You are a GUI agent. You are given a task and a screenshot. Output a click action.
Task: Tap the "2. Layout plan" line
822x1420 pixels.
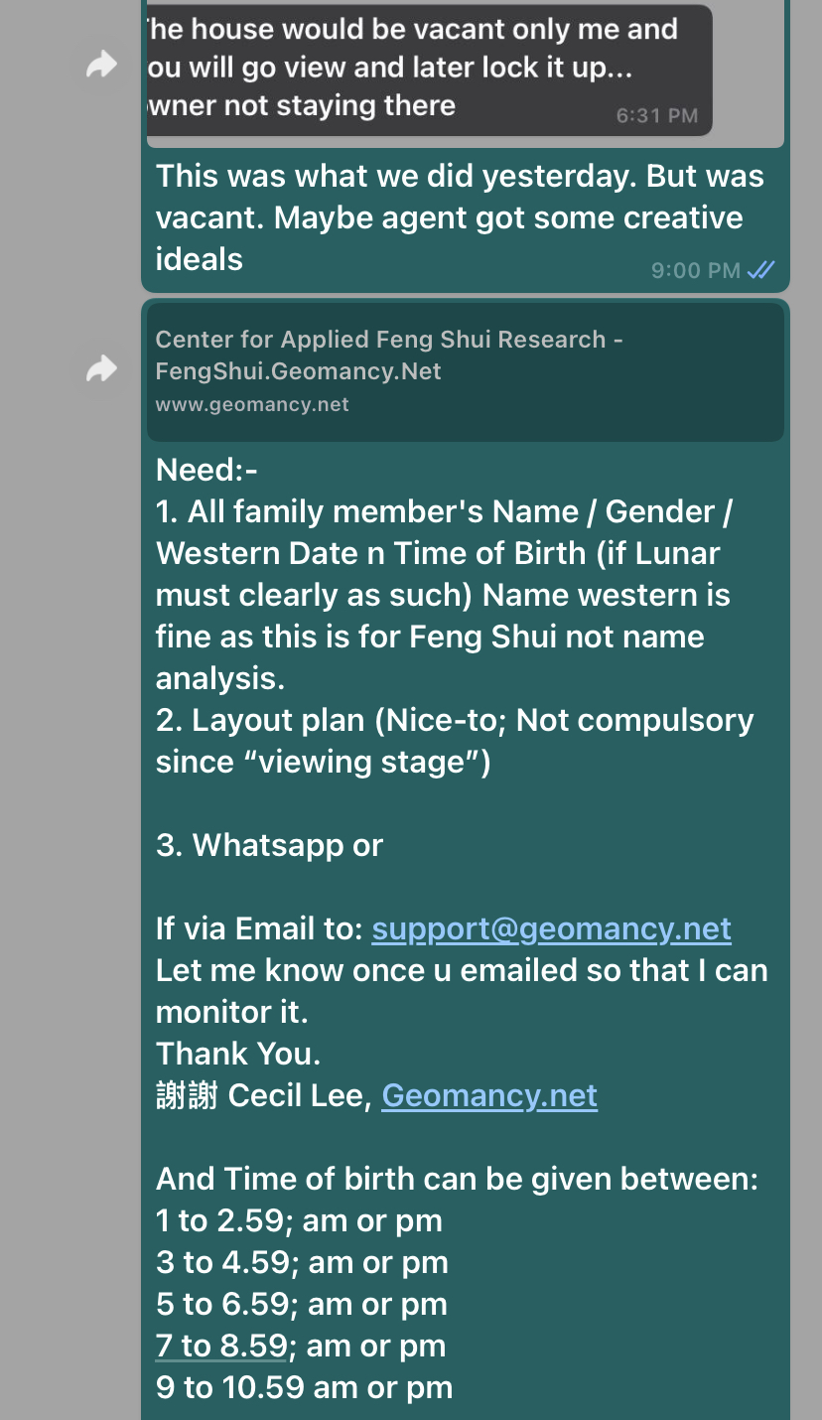(454, 720)
